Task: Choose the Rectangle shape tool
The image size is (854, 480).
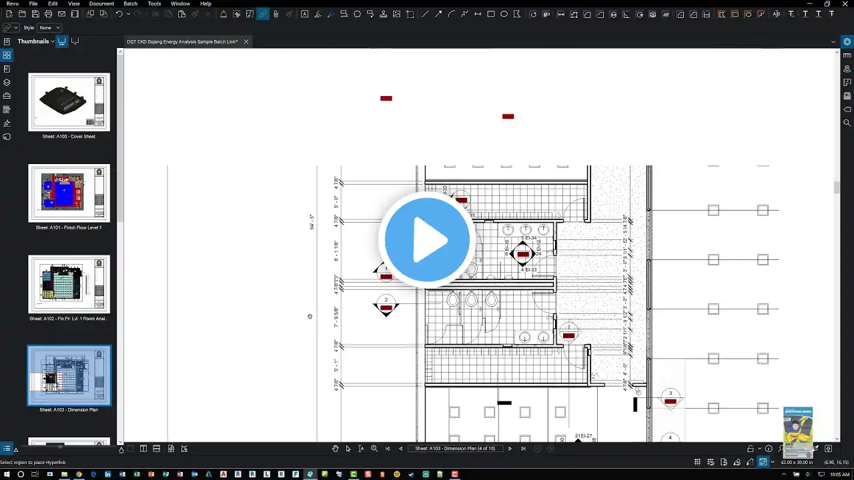Action: tap(491, 14)
